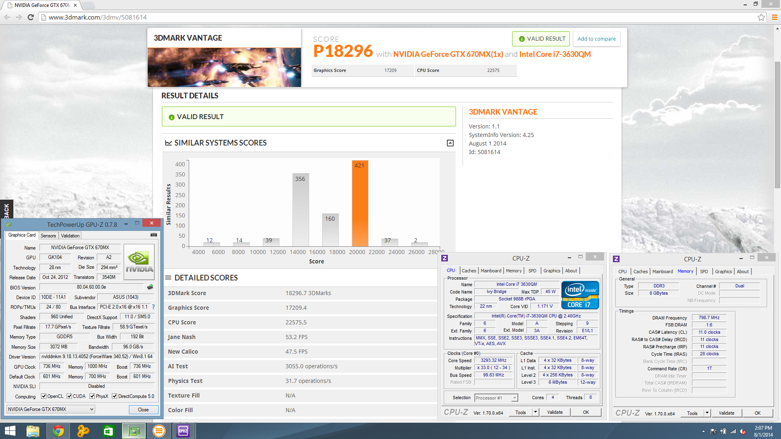The width and height of the screenshot is (781, 439).
Task: Open SPD tab in right CPU-Z
Action: tap(704, 272)
